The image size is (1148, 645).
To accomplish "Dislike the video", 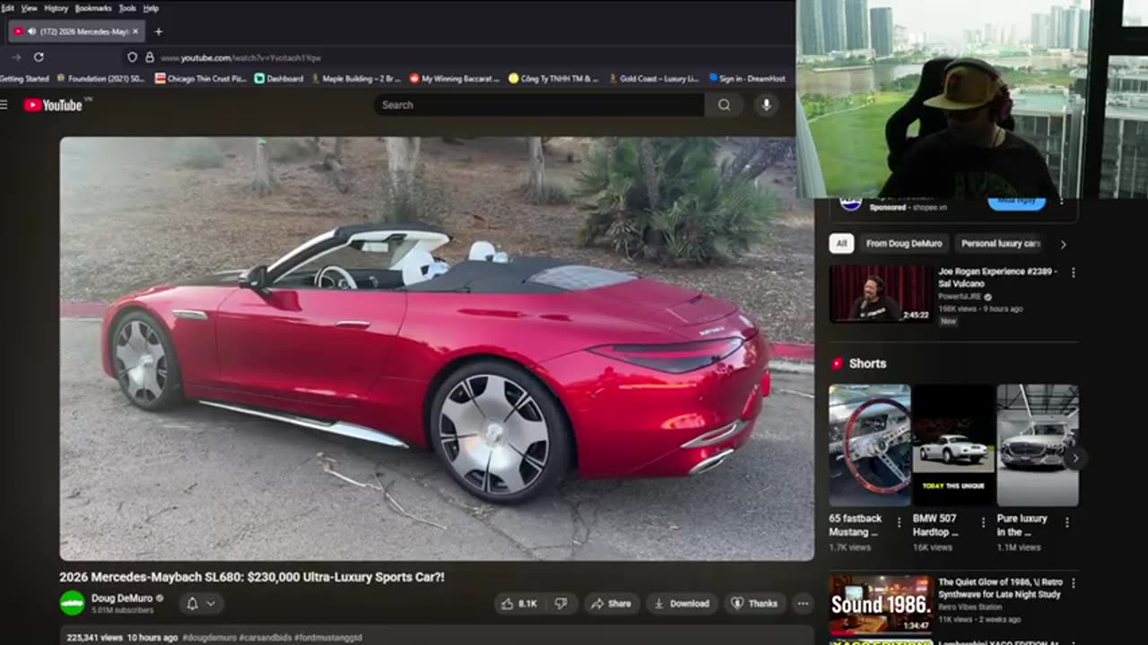I will pos(561,604).
